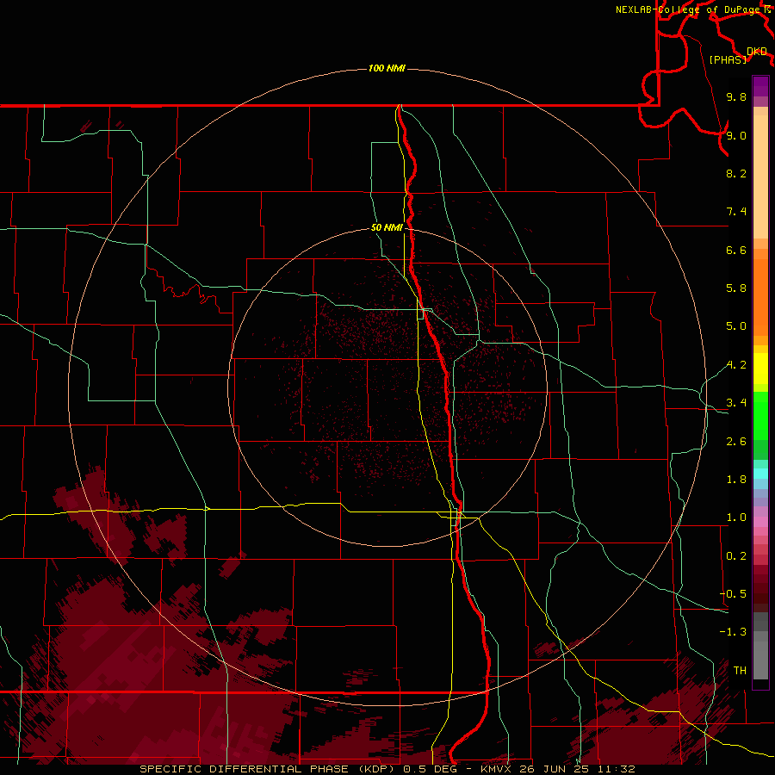Click the 4.2 value on the scale
Screen dimensions: 775x775
pyautogui.click(x=736, y=365)
